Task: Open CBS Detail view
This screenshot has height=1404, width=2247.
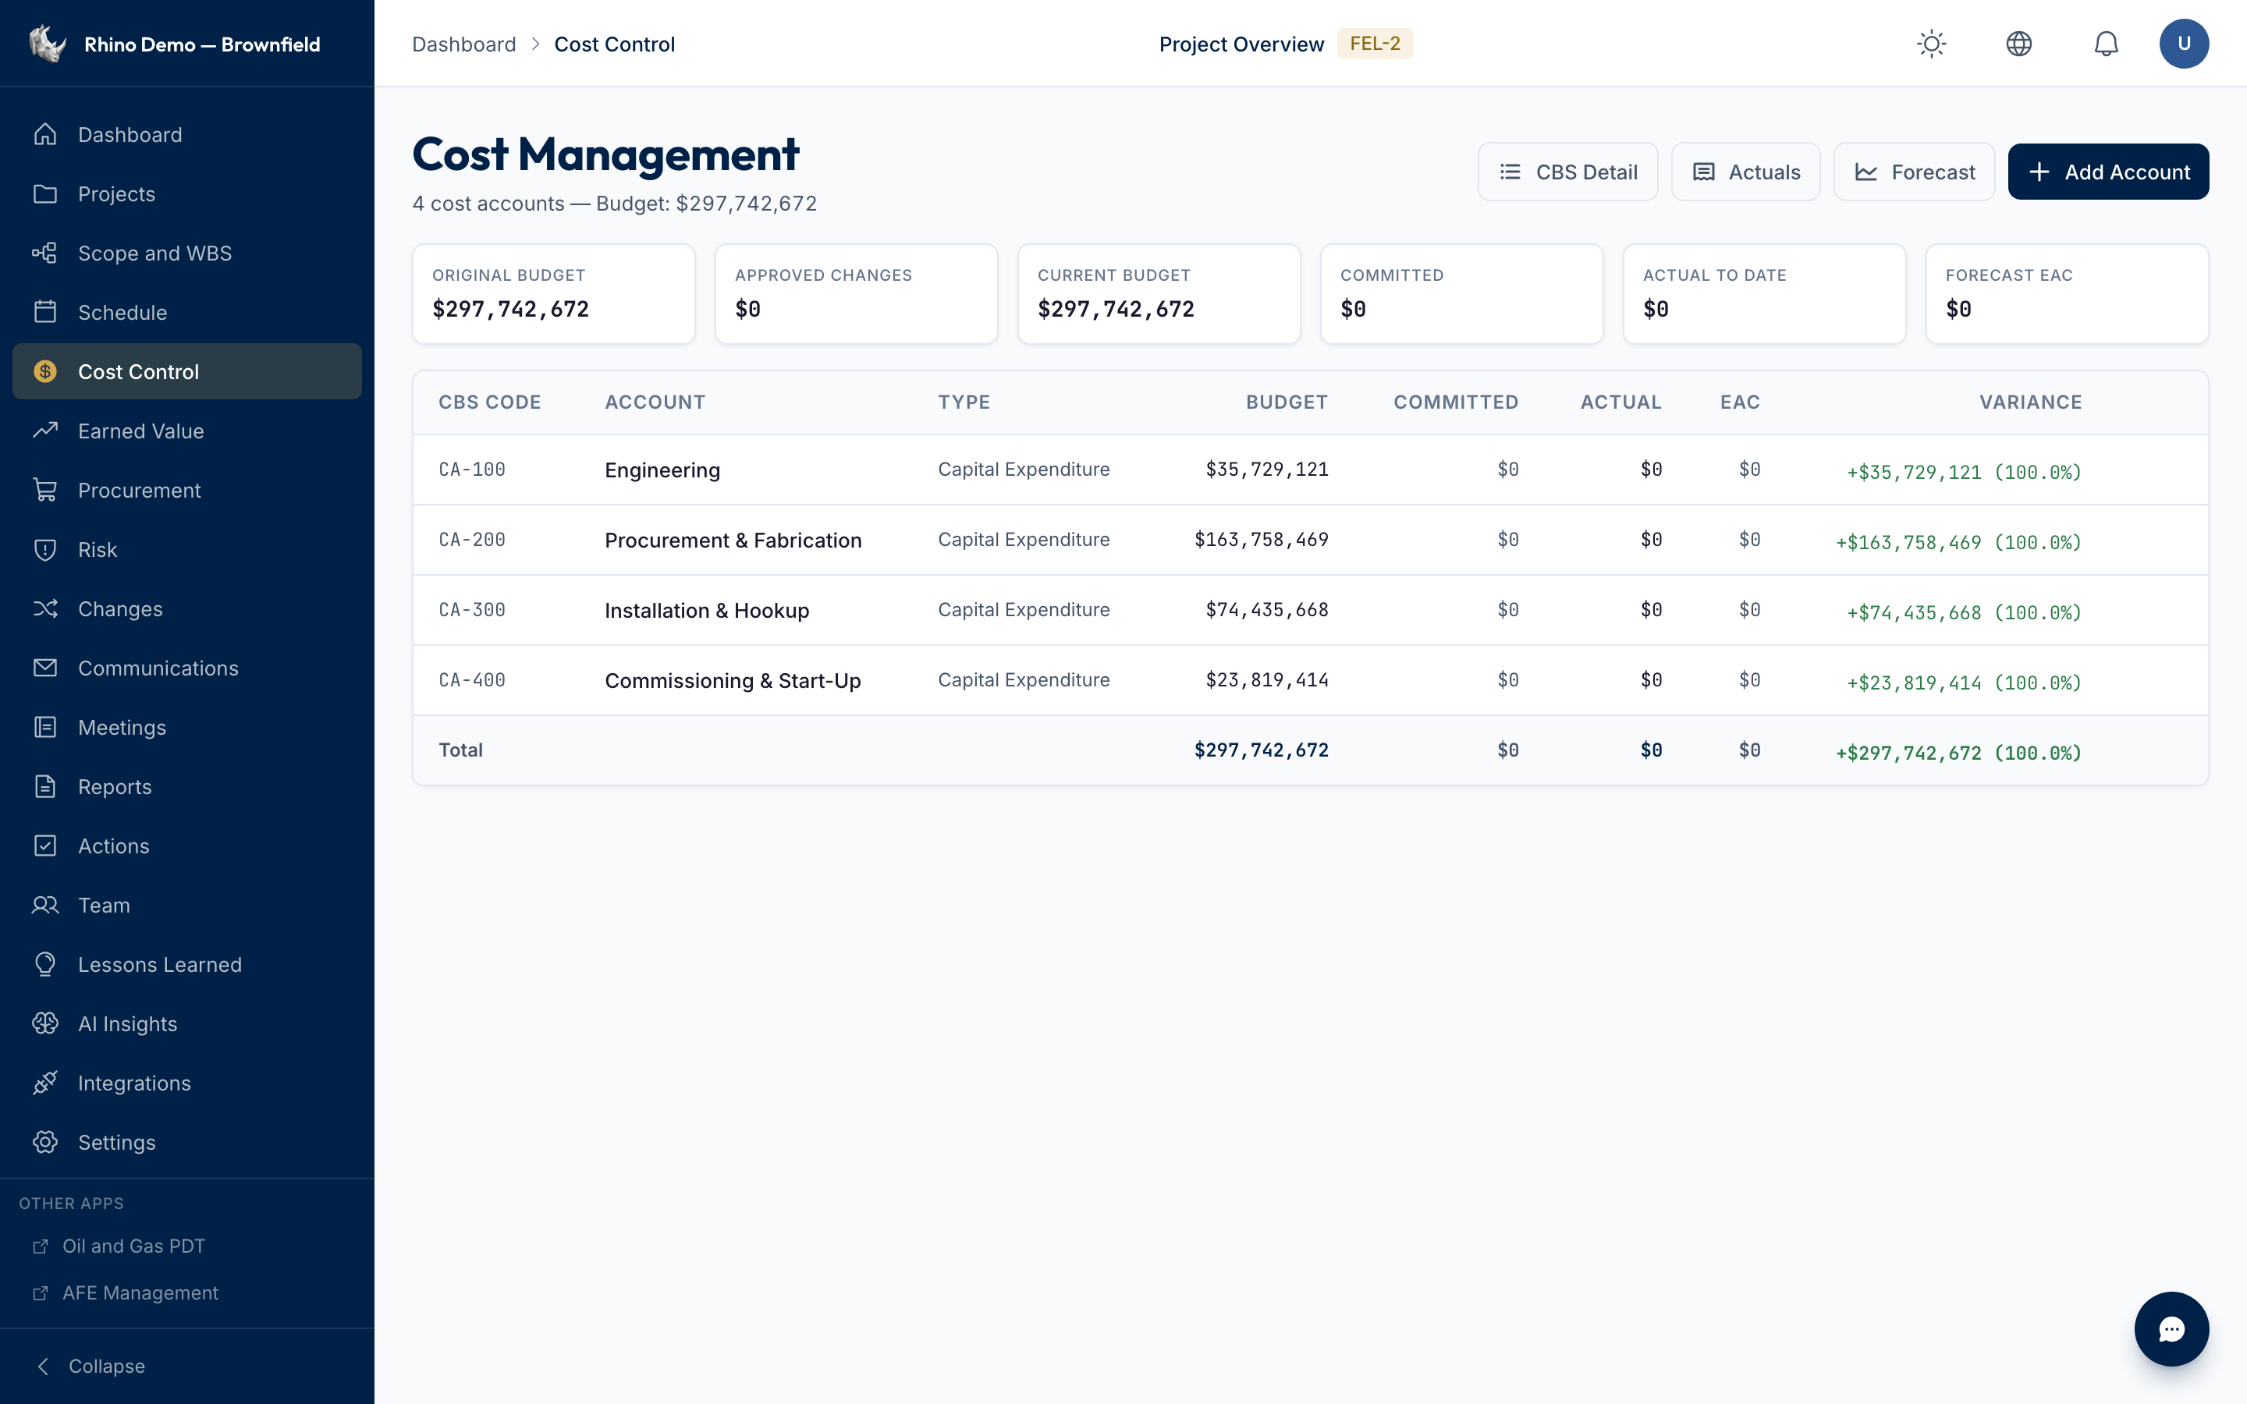Action: [x=1567, y=172]
